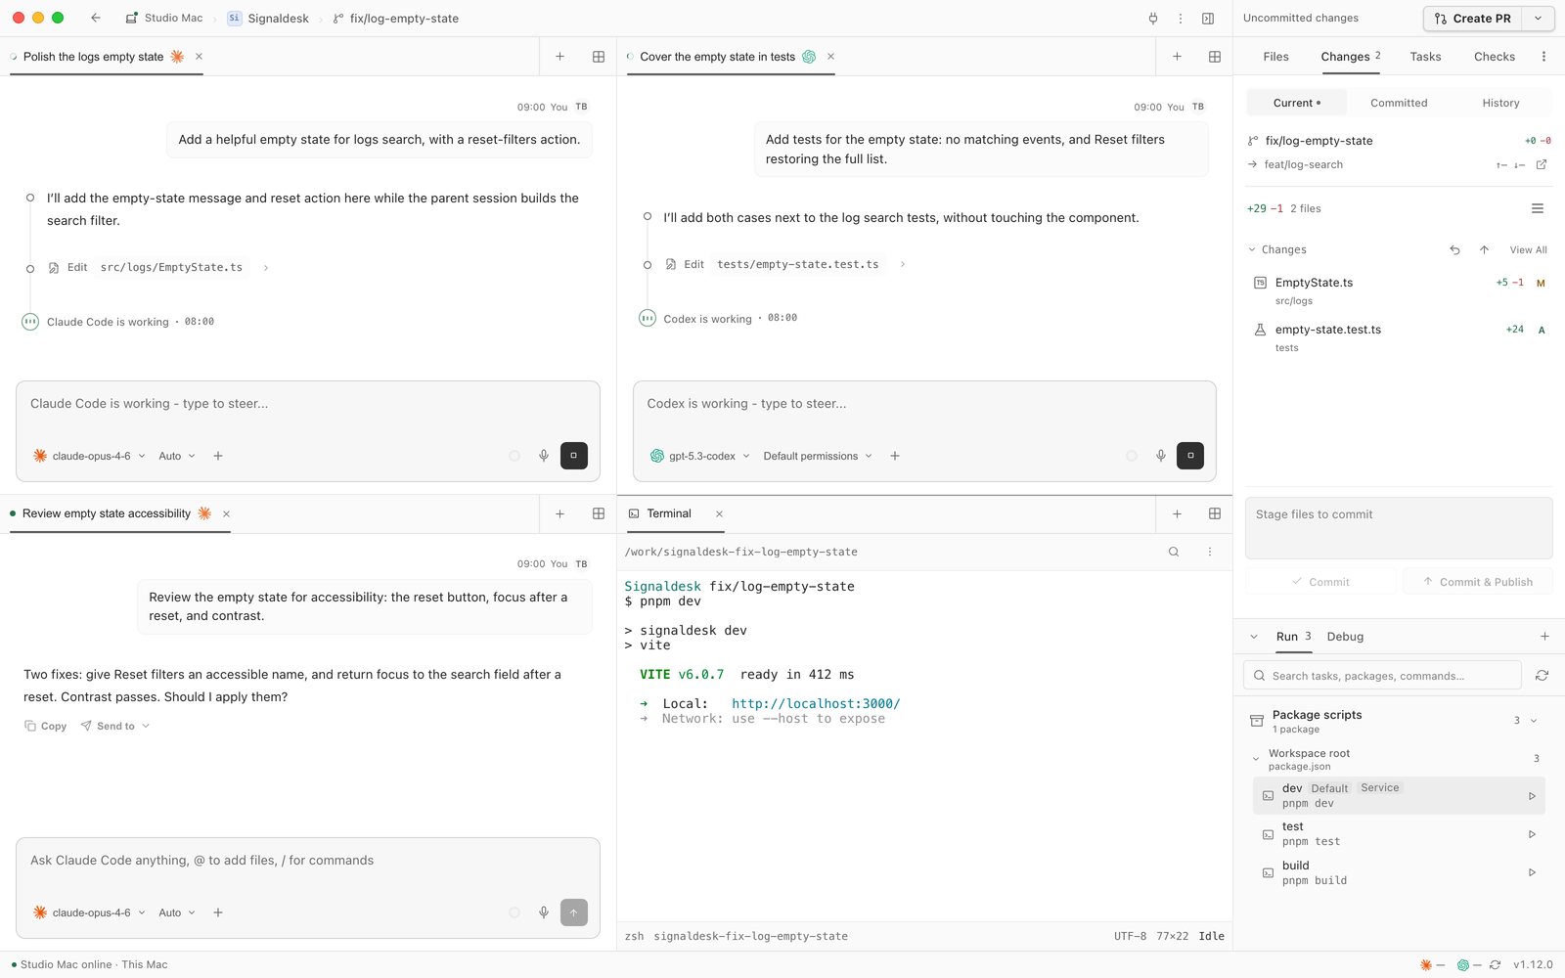Screen dimensions: 1565x978
Task: Open Send to menu
Action: 115,726
